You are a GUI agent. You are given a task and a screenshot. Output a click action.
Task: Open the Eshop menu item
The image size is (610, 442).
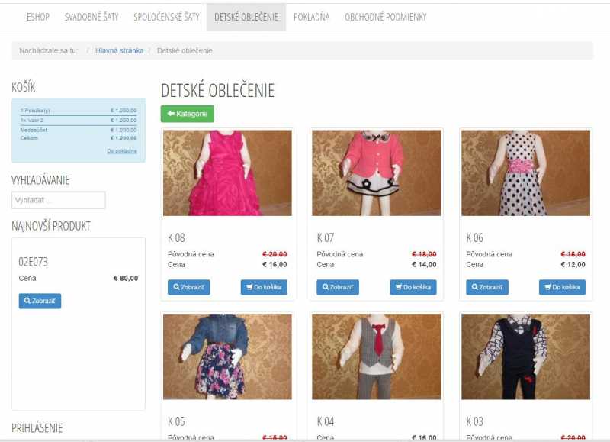point(38,17)
